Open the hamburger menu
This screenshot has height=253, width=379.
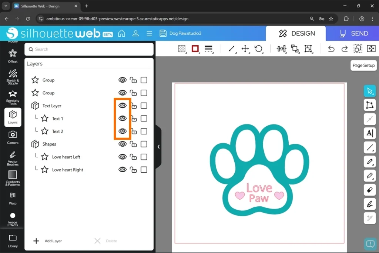149,34
